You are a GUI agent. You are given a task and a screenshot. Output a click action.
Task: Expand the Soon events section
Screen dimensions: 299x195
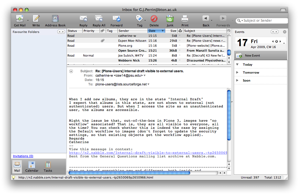237,80
